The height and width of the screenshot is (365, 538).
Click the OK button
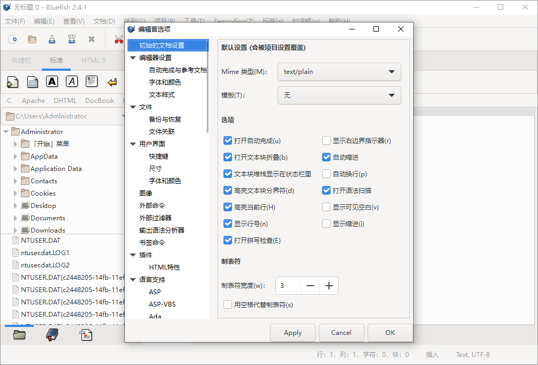click(390, 333)
